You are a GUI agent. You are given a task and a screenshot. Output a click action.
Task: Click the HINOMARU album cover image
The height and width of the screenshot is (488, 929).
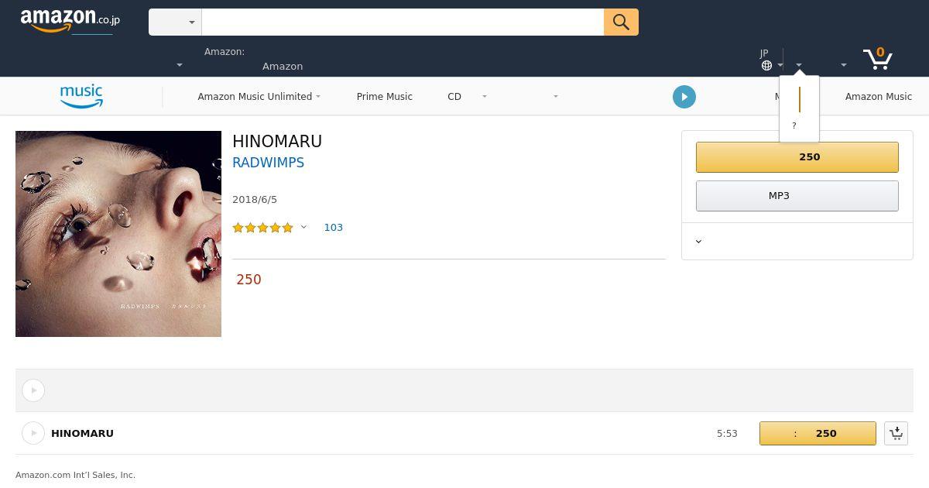pyautogui.click(x=118, y=234)
